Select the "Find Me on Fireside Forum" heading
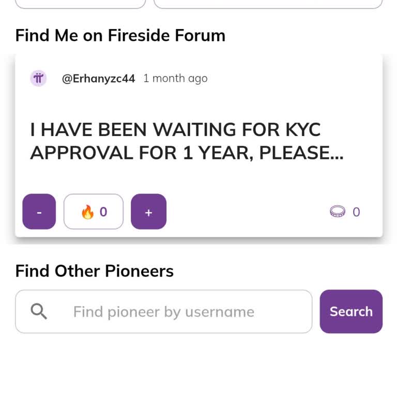The image size is (397, 397). (x=120, y=36)
